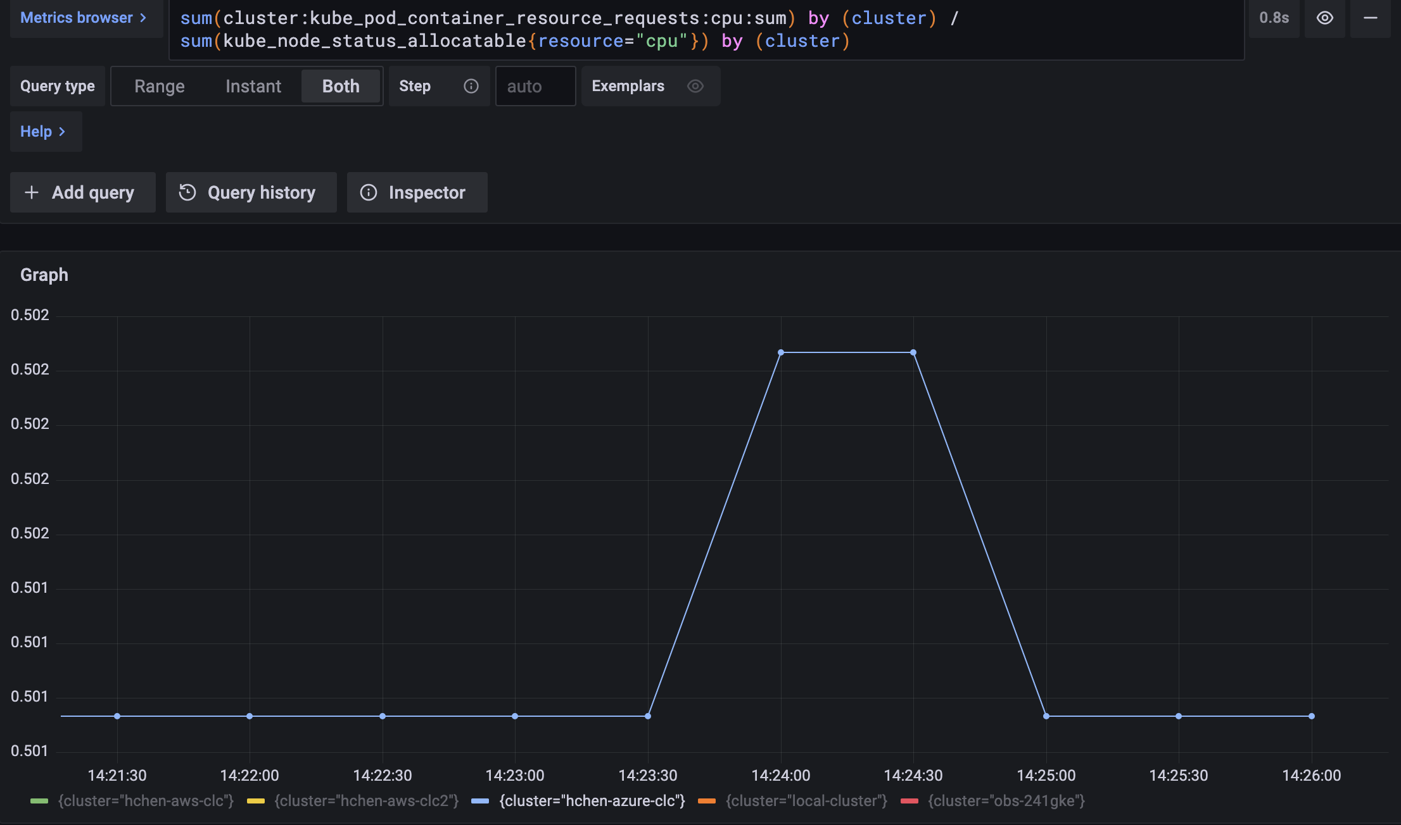Open the query history panel
This screenshot has width=1401, height=825.
tap(251, 192)
